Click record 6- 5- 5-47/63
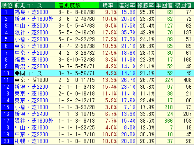194x145 pixels. click(77, 26)
